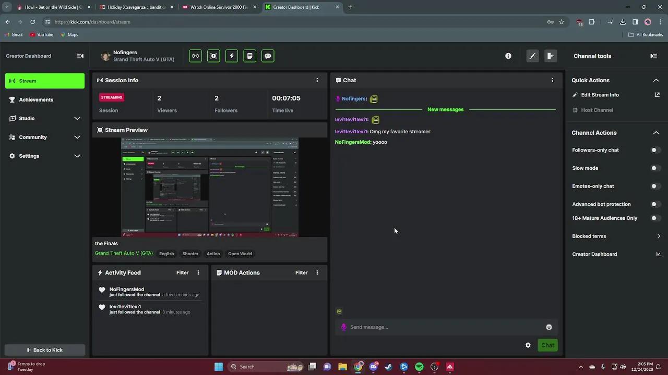Enable Advanced bot protection switch
668x375 pixels.
pyautogui.click(x=655, y=204)
